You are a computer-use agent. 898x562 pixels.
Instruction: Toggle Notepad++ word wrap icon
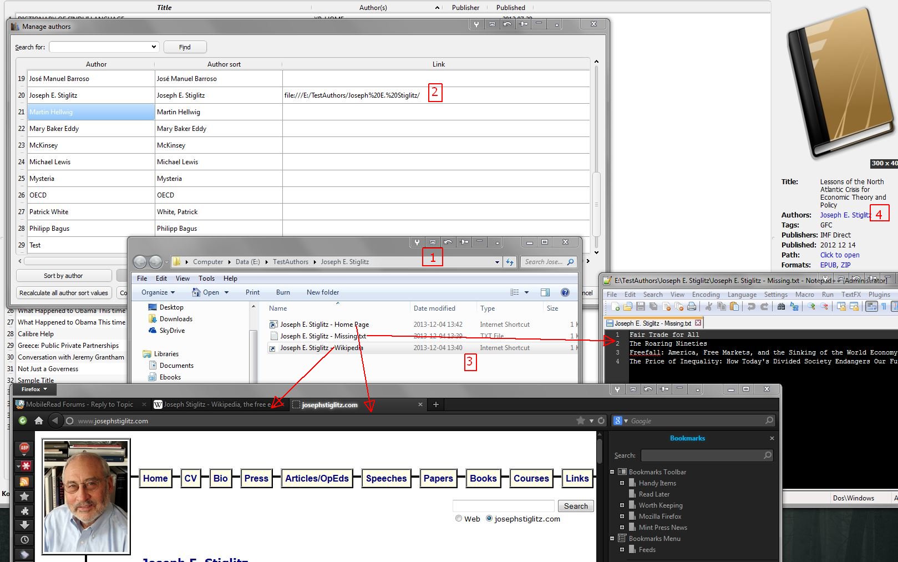(x=871, y=306)
